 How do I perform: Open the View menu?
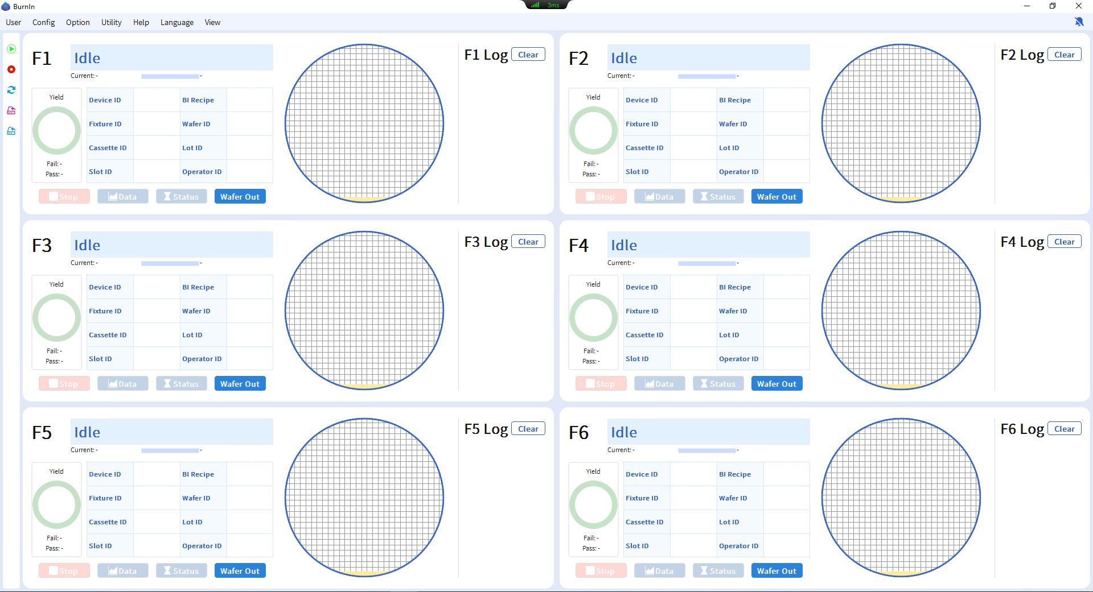click(x=212, y=22)
